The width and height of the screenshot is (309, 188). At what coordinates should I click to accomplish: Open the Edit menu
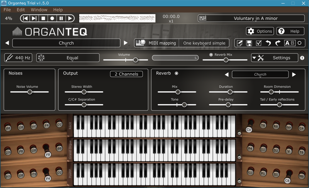21,10
